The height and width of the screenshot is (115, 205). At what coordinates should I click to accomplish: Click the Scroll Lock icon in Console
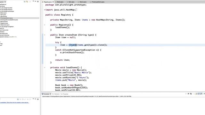tap(196, 94)
